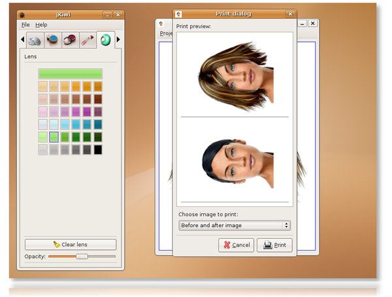
Task: Open the blush compact tab icon
Action: [70, 40]
